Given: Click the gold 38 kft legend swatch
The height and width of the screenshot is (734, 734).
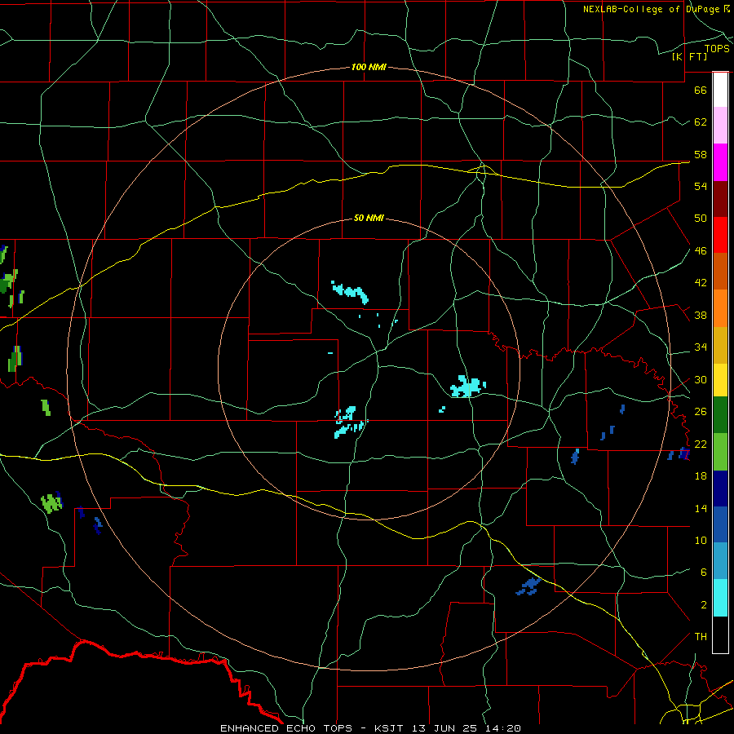Looking at the screenshot, I should [720, 346].
